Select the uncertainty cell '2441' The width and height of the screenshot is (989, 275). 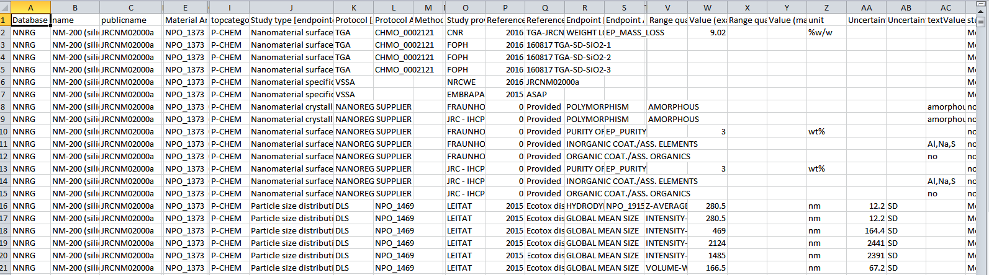[x=867, y=243]
